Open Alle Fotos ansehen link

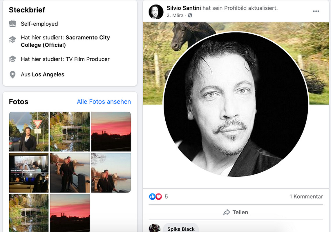pos(104,102)
